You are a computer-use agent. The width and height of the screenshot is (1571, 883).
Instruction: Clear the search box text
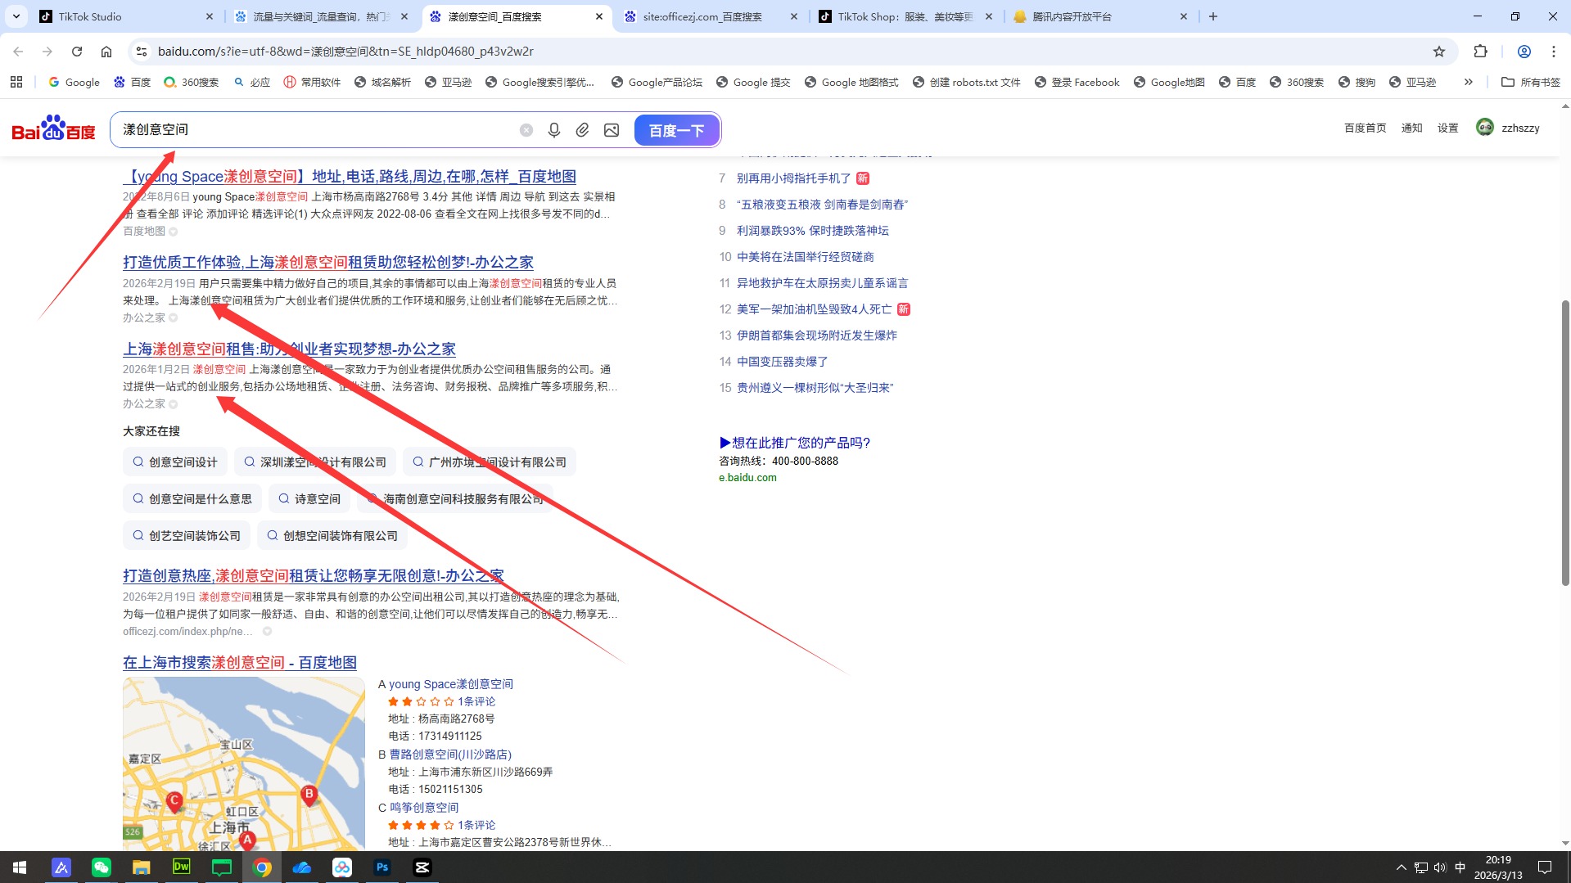[x=526, y=130]
